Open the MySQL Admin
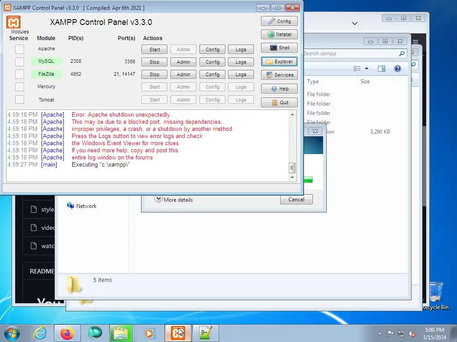This screenshot has height=342, width=457. pyautogui.click(x=183, y=62)
